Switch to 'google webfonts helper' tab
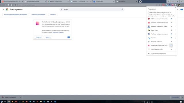The height and width of the screenshot is (103, 184). [x=35, y=2]
